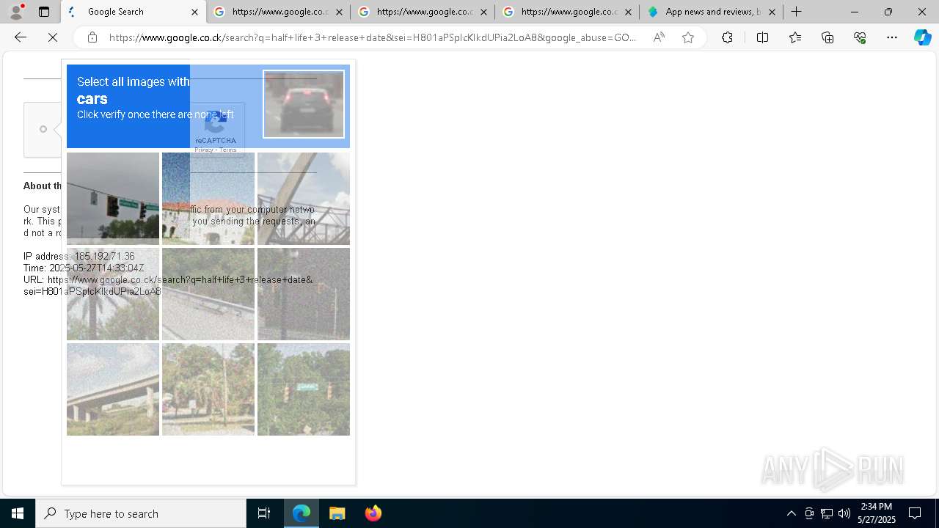Close the App news and reviews tab
This screenshot has height=528, width=939.
pyautogui.click(x=772, y=12)
